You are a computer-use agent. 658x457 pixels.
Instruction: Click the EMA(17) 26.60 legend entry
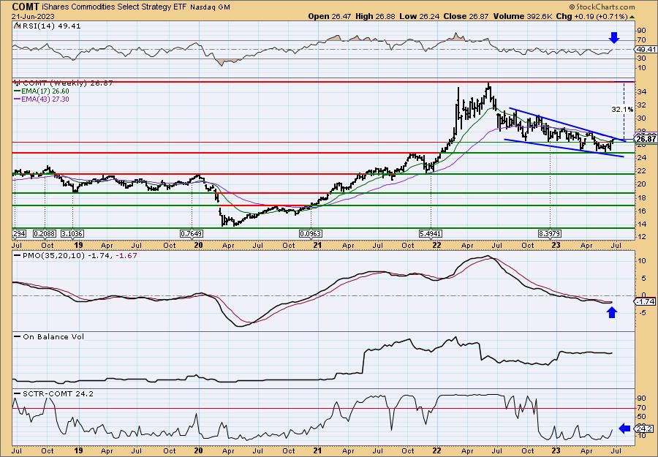41,91
